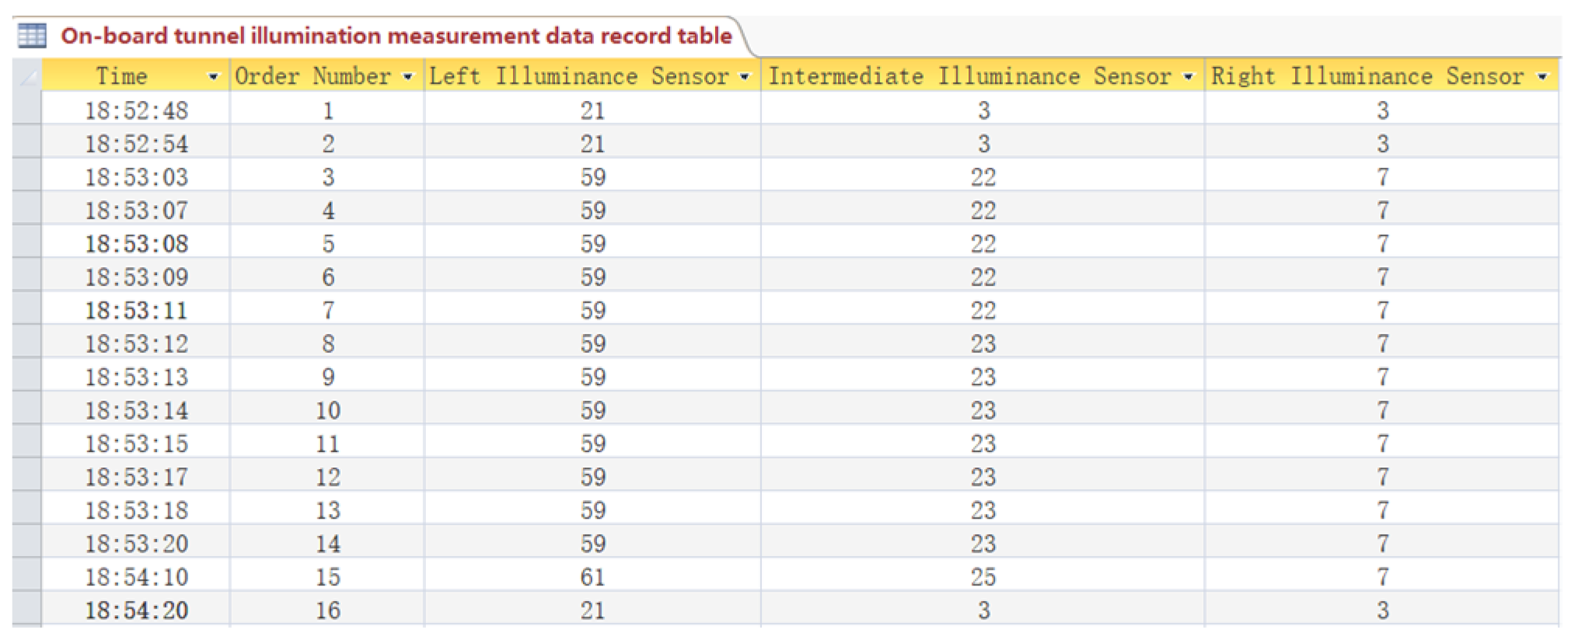Click the row selector for order number 16

coord(27,610)
